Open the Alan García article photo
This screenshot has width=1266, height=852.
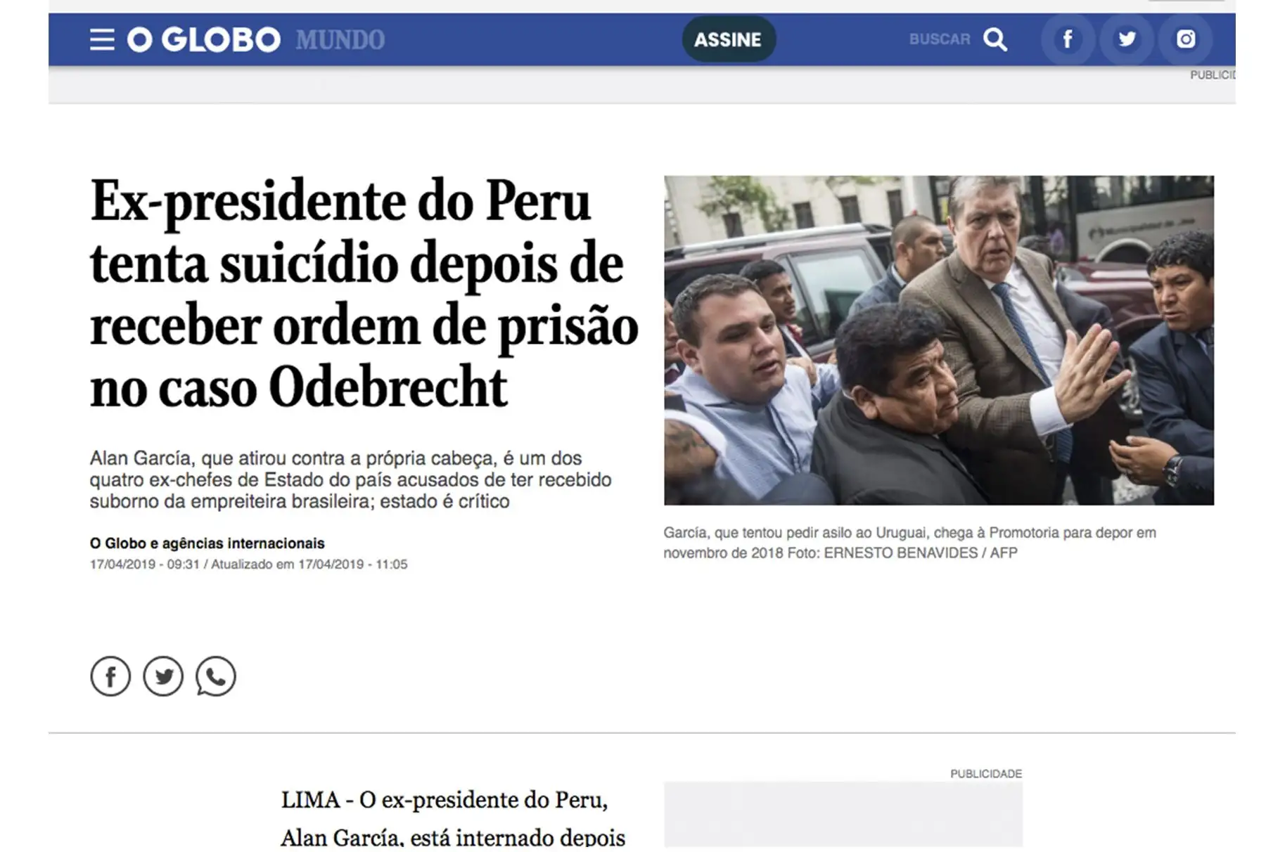(938, 340)
